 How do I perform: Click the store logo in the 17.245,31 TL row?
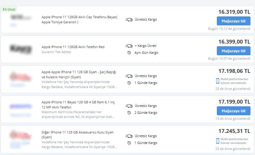pos(20,135)
